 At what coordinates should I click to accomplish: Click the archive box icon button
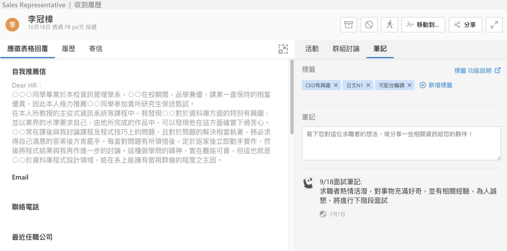point(348,25)
